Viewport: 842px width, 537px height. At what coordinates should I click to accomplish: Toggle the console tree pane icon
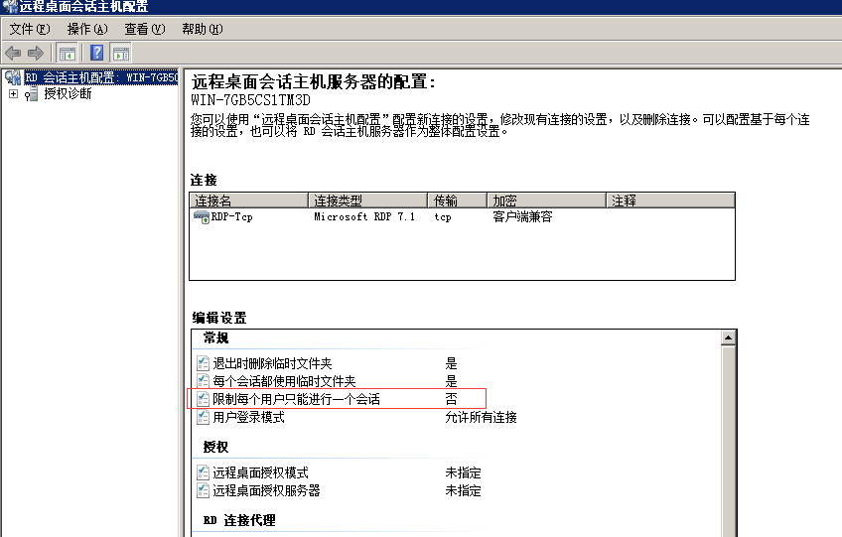68,54
